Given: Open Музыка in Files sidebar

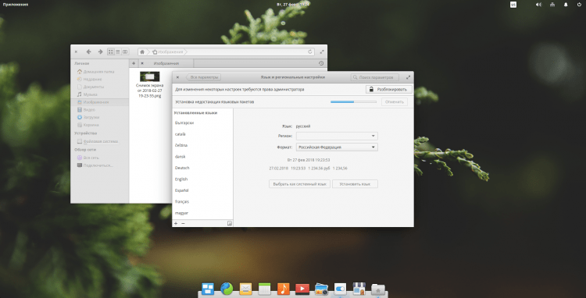Looking at the screenshot, I should tap(99, 94).
